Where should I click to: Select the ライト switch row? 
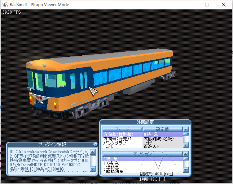click(x=122, y=147)
